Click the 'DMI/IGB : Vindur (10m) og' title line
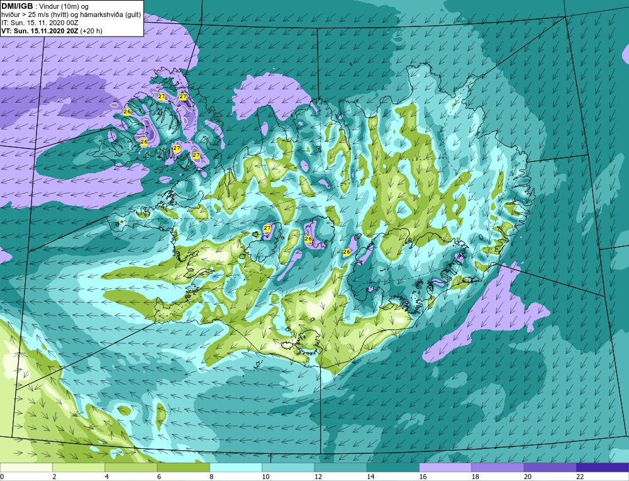 45,6
